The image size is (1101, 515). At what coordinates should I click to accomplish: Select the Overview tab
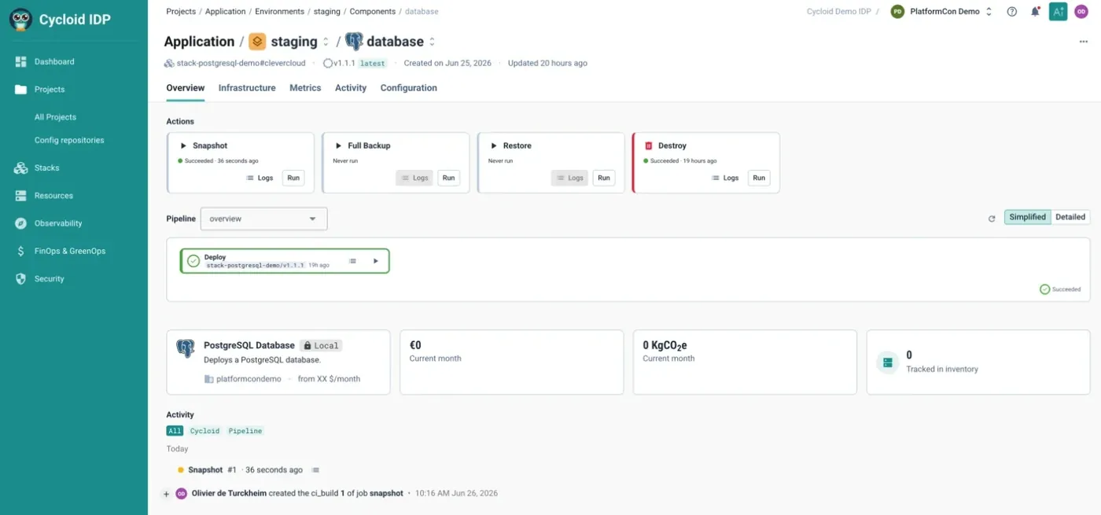tap(186, 88)
